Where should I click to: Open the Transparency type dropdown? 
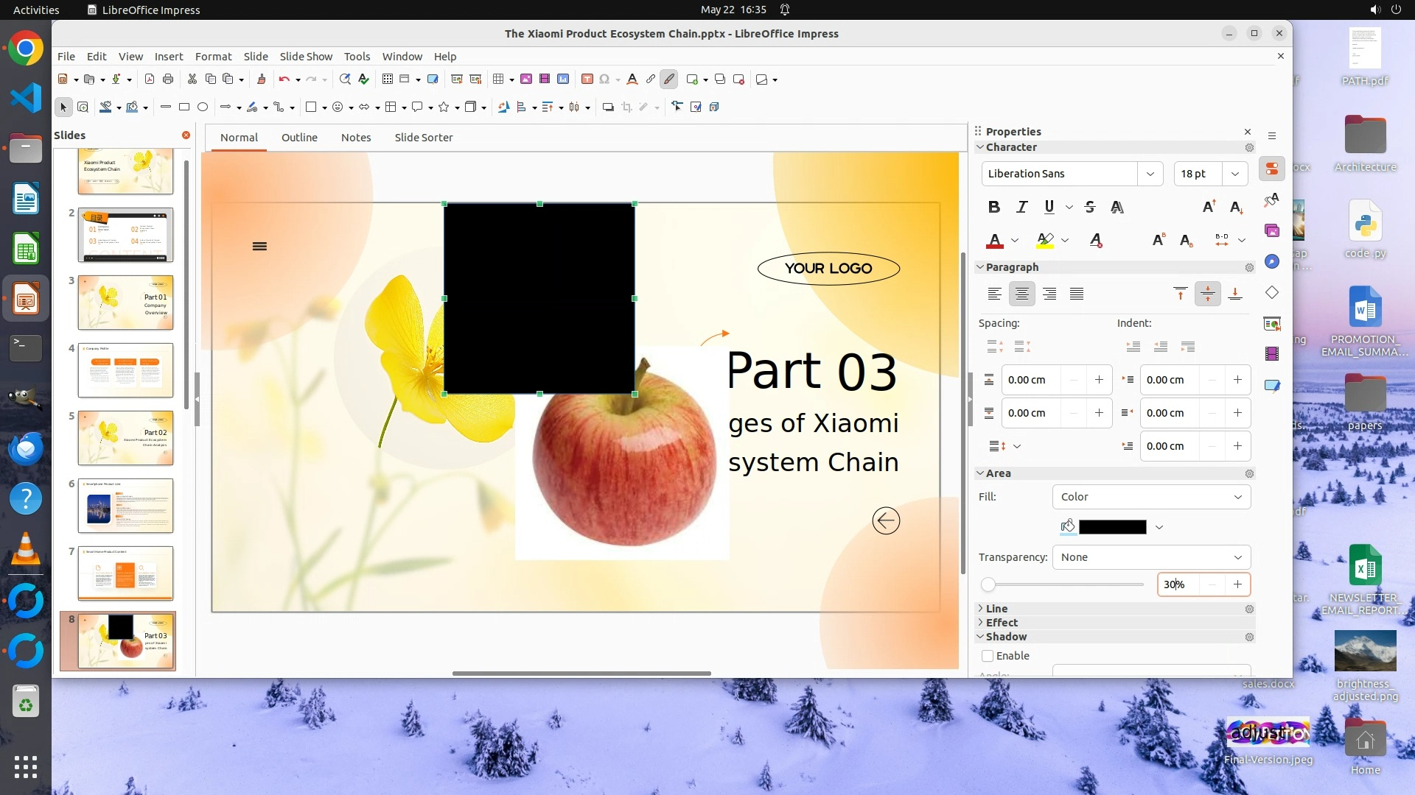point(1151,557)
